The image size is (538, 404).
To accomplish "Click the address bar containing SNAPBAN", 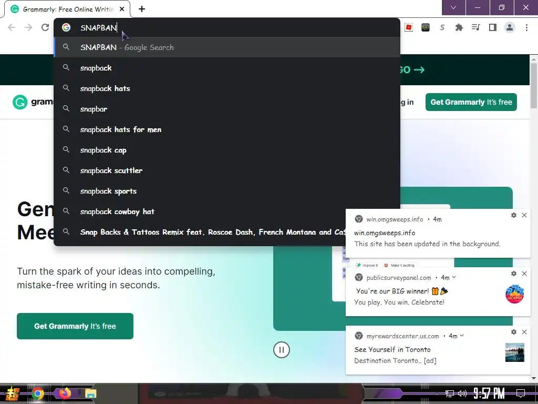I will 226,27.
